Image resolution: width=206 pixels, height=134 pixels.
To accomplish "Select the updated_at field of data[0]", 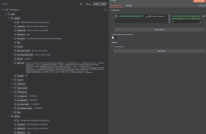I will [x=20, y=31].
